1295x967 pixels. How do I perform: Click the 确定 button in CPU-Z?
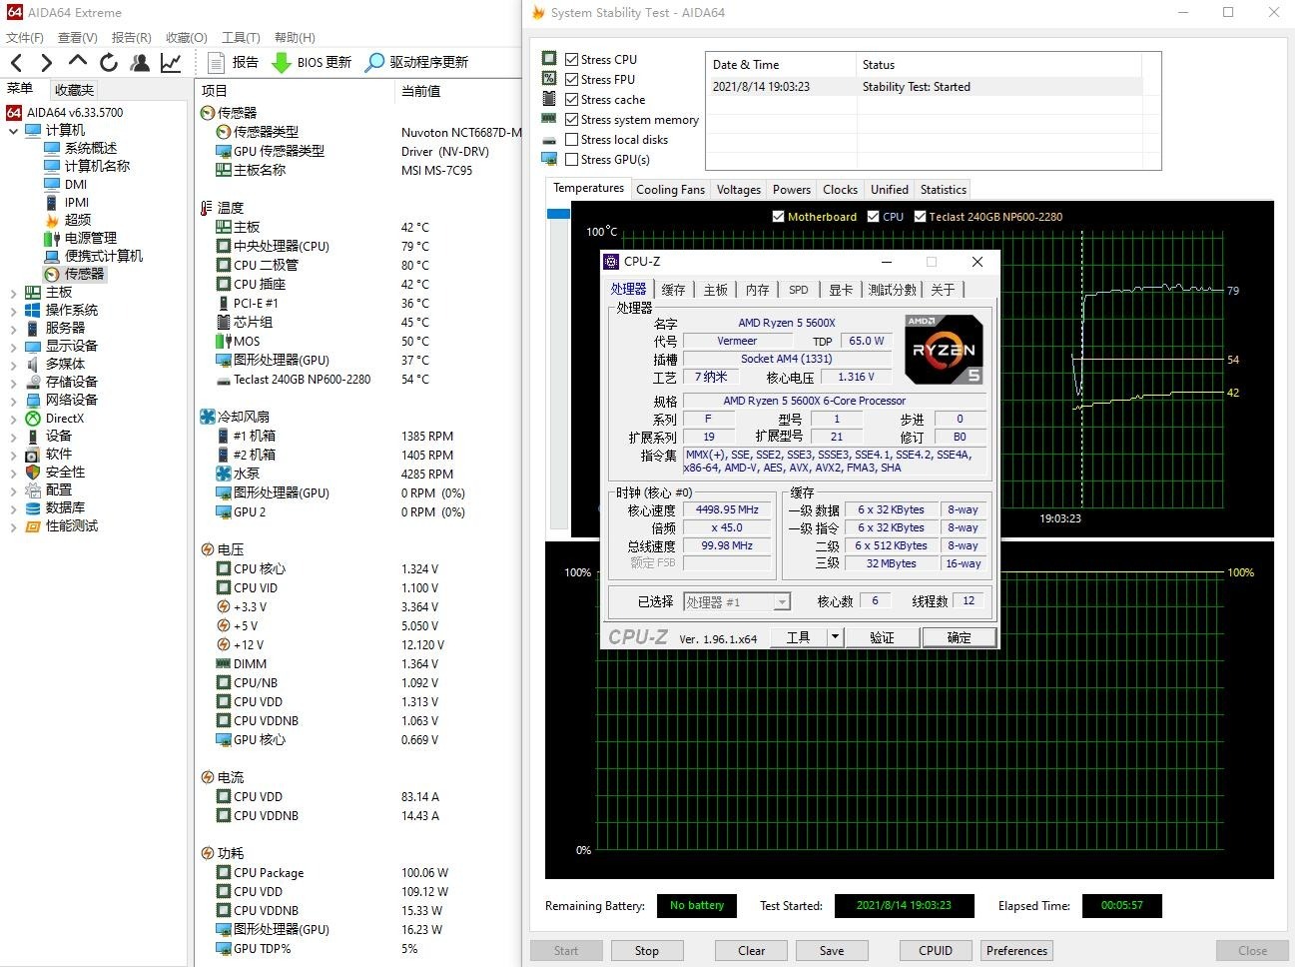pyautogui.click(x=958, y=637)
